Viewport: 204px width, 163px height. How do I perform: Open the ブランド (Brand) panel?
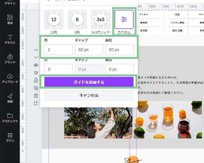pos(10,59)
